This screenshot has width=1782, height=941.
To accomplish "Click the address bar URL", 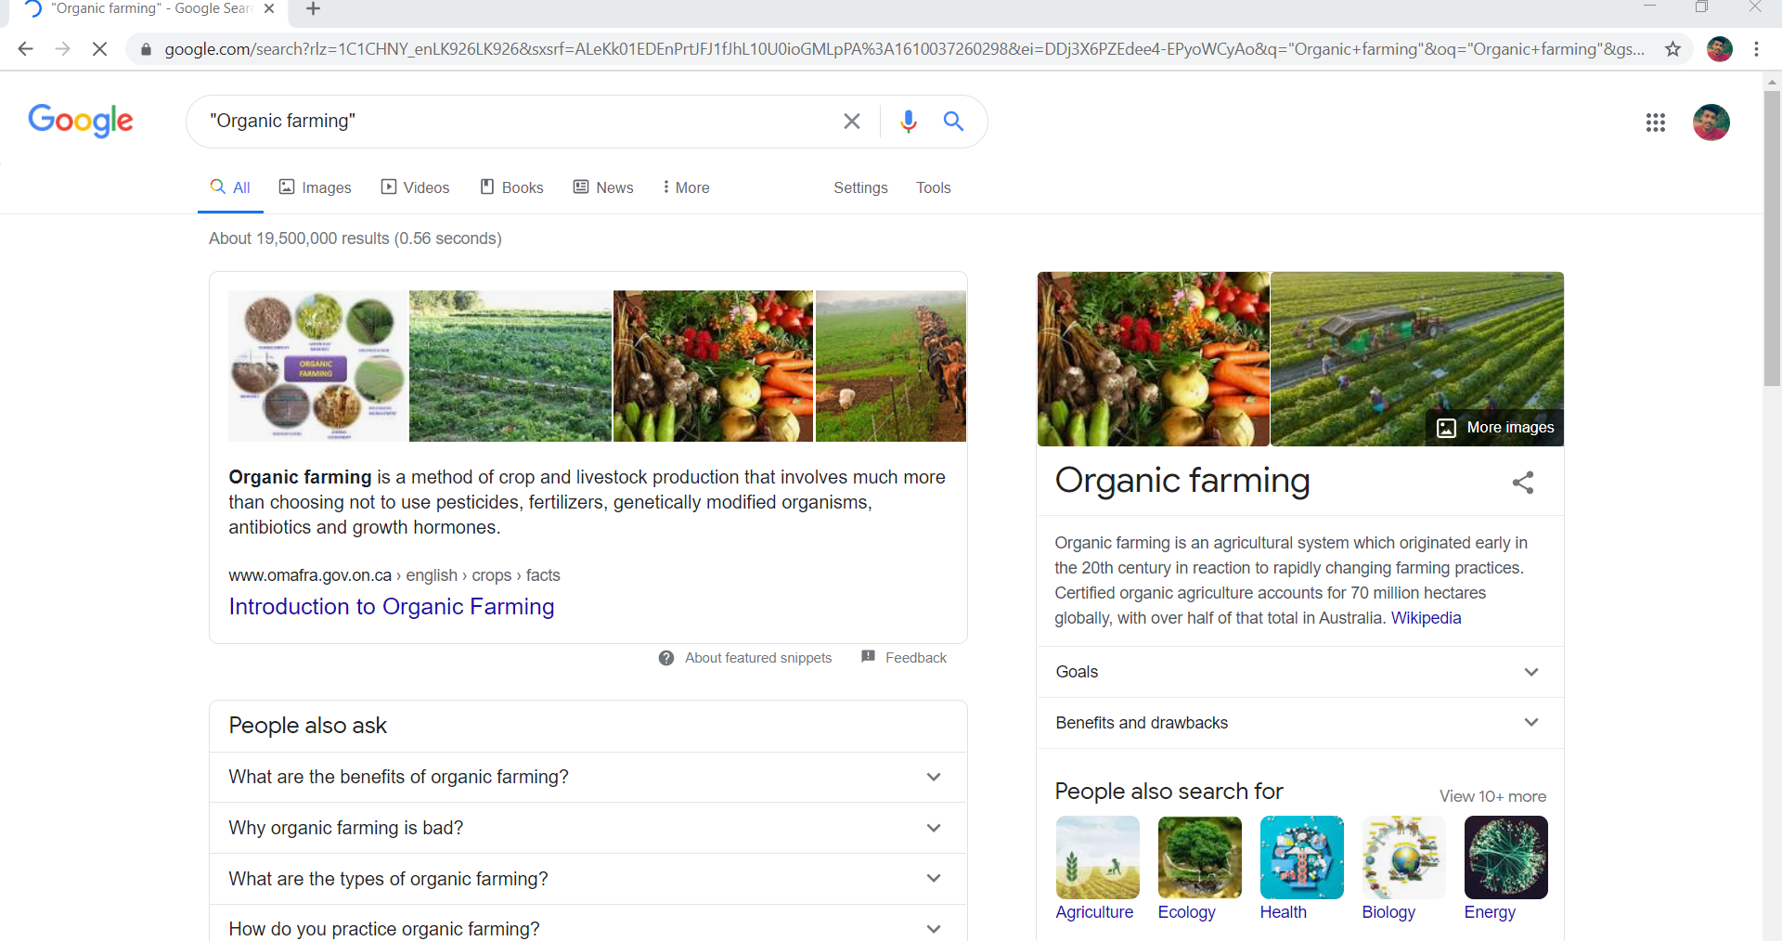I will pyautogui.click(x=905, y=49).
